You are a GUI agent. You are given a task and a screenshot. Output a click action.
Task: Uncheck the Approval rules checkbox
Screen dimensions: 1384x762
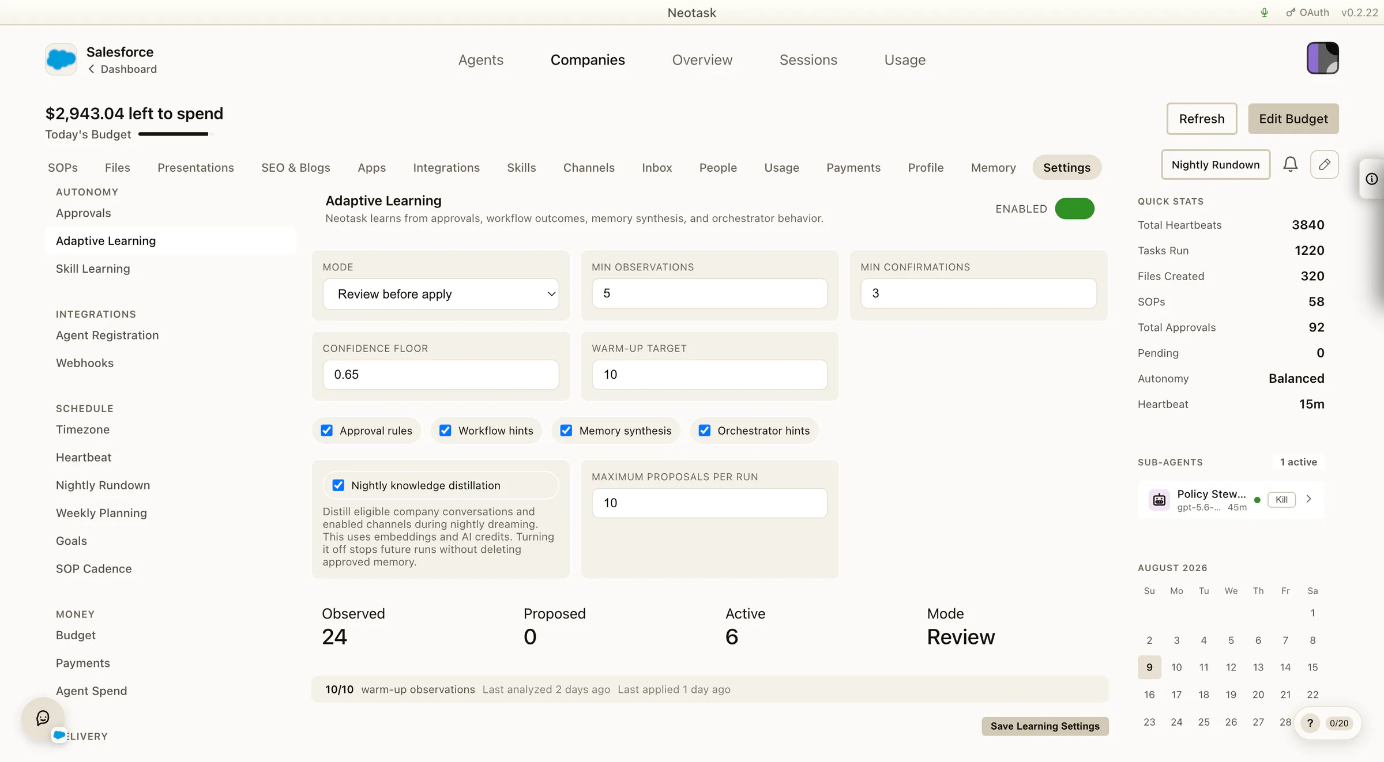[x=327, y=431]
